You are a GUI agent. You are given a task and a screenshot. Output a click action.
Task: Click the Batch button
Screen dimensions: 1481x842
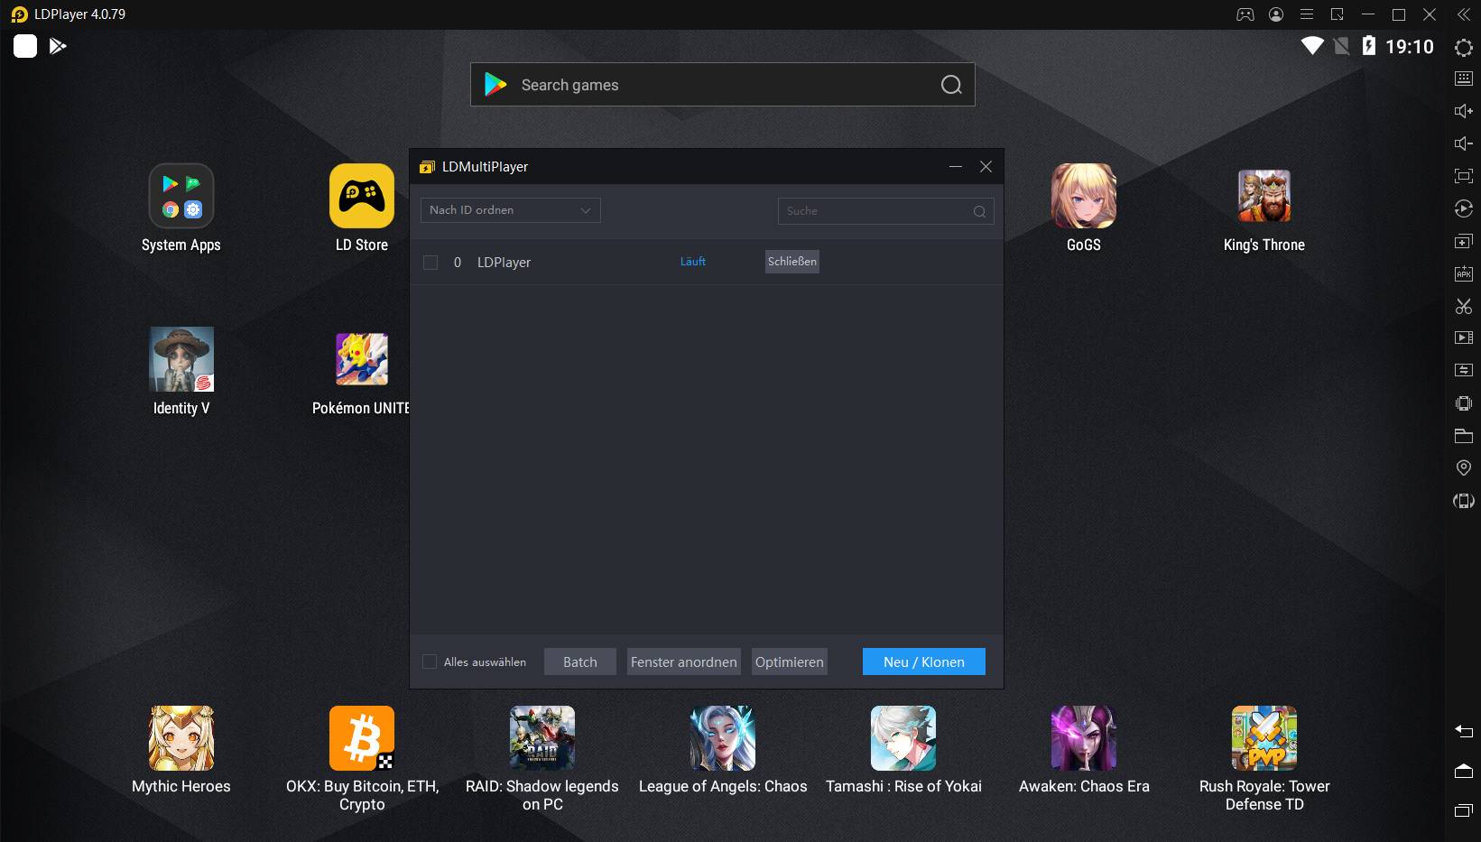tap(580, 662)
